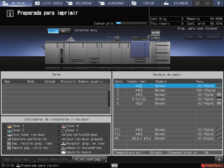
Task: Open the ESCANEAR tab
Action: click(x=177, y=3)
